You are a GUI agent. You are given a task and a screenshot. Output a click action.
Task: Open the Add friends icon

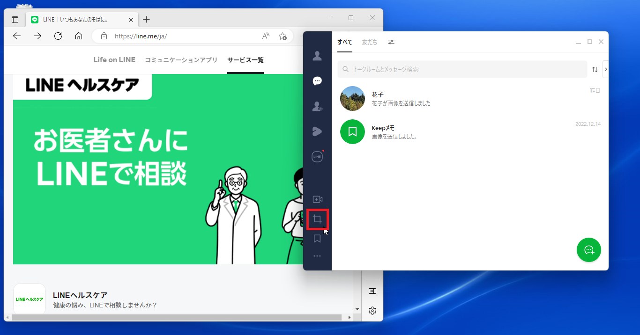317,106
